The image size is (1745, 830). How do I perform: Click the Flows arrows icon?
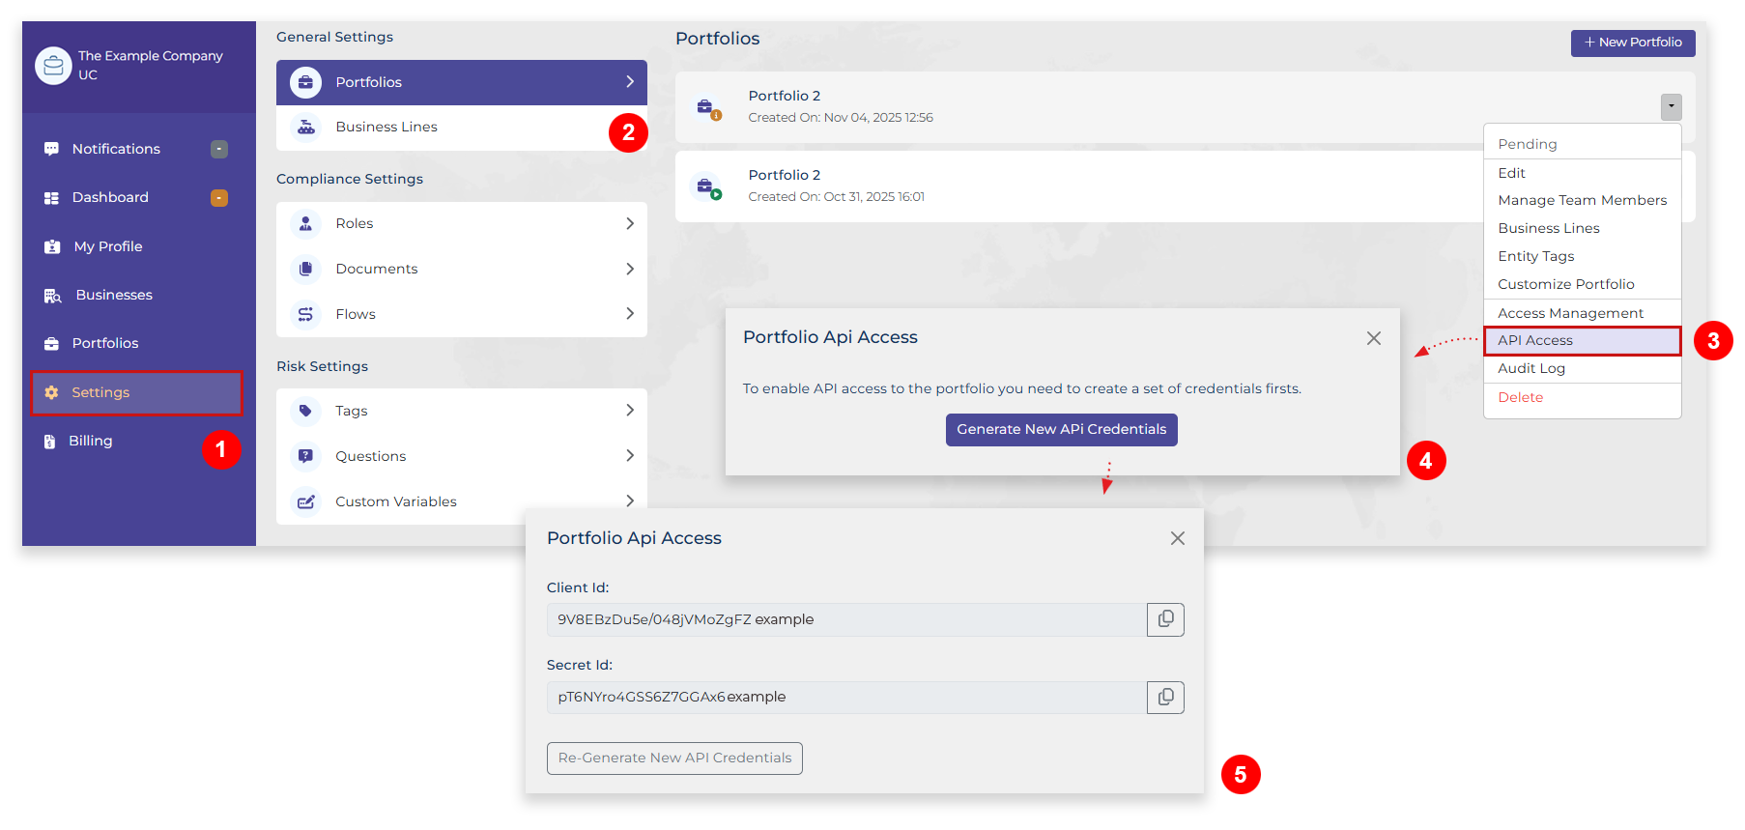pyautogui.click(x=305, y=314)
